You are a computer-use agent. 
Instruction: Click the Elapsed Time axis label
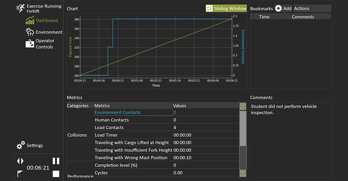pos(70,47)
